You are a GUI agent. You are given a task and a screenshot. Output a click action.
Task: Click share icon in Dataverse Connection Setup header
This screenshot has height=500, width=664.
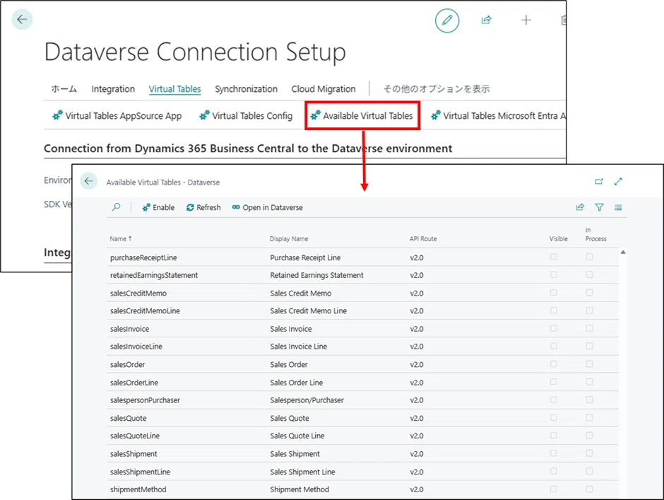pos(486,20)
